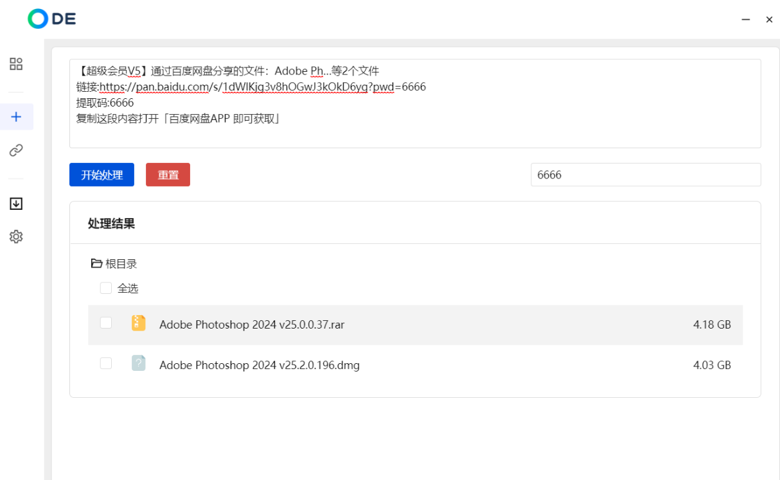
Task: Minimize the application window
Action: (x=746, y=20)
